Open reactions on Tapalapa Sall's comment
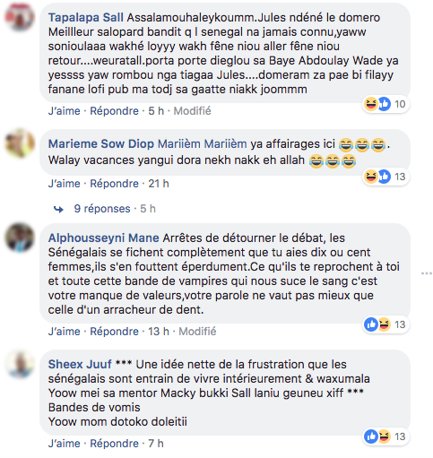Image resolution: width=433 pixels, height=458 pixels. coord(385,104)
